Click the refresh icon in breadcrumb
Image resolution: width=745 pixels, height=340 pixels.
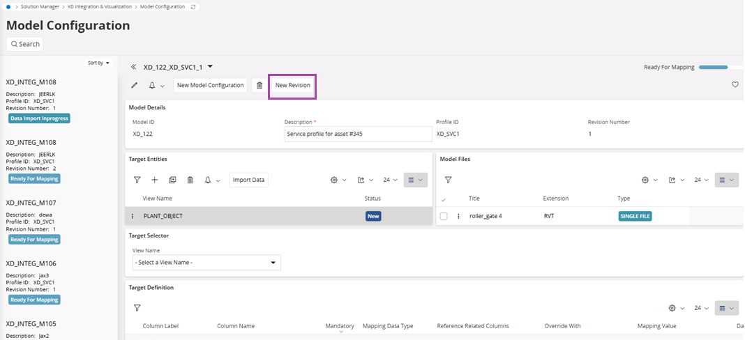[x=194, y=6]
